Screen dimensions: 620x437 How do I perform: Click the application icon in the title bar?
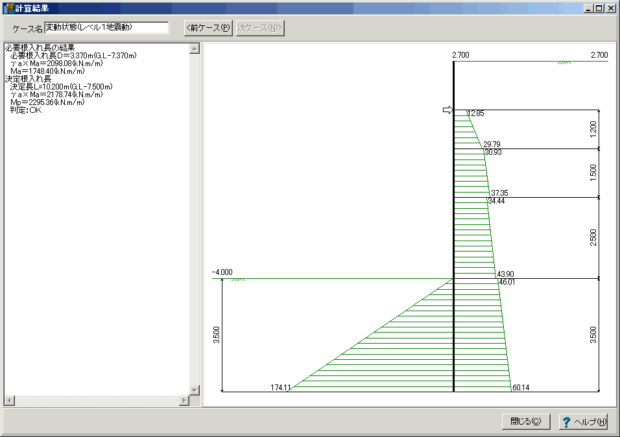[8, 8]
